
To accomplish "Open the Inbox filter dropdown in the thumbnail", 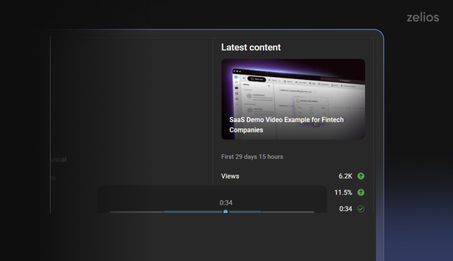I will (x=269, y=85).
